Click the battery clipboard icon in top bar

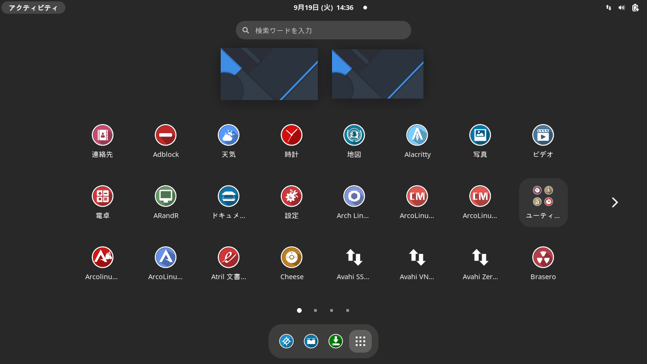pyautogui.click(x=636, y=8)
